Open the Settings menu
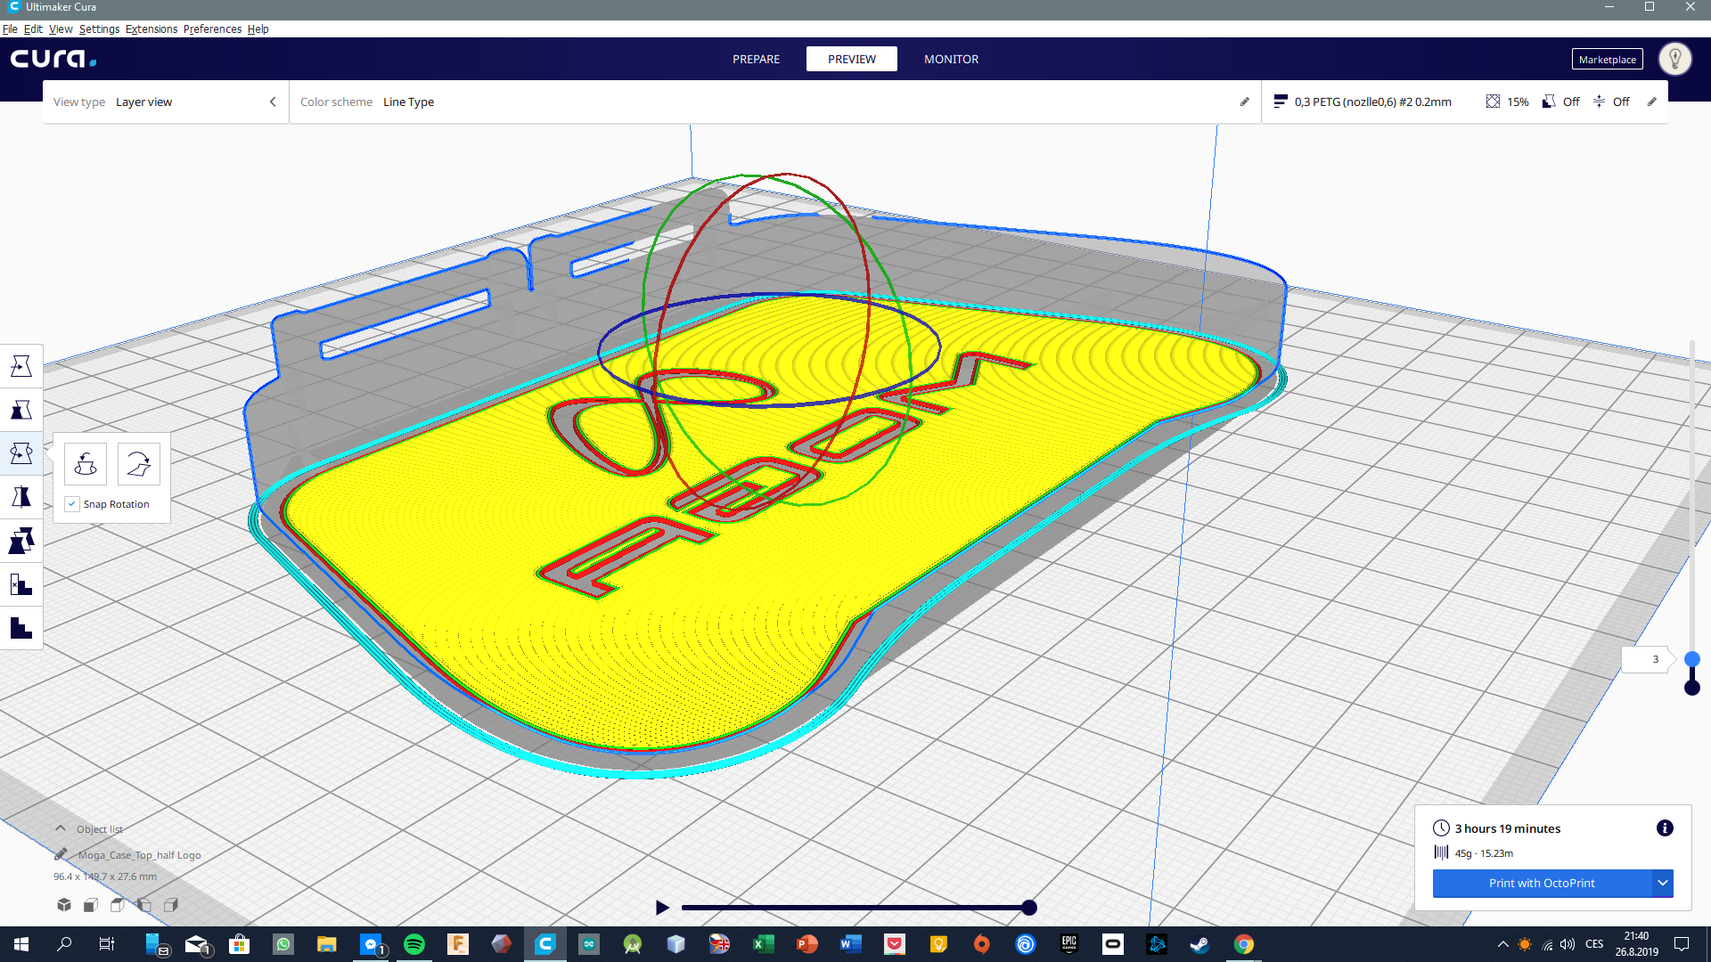The width and height of the screenshot is (1711, 962). (x=99, y=29)
